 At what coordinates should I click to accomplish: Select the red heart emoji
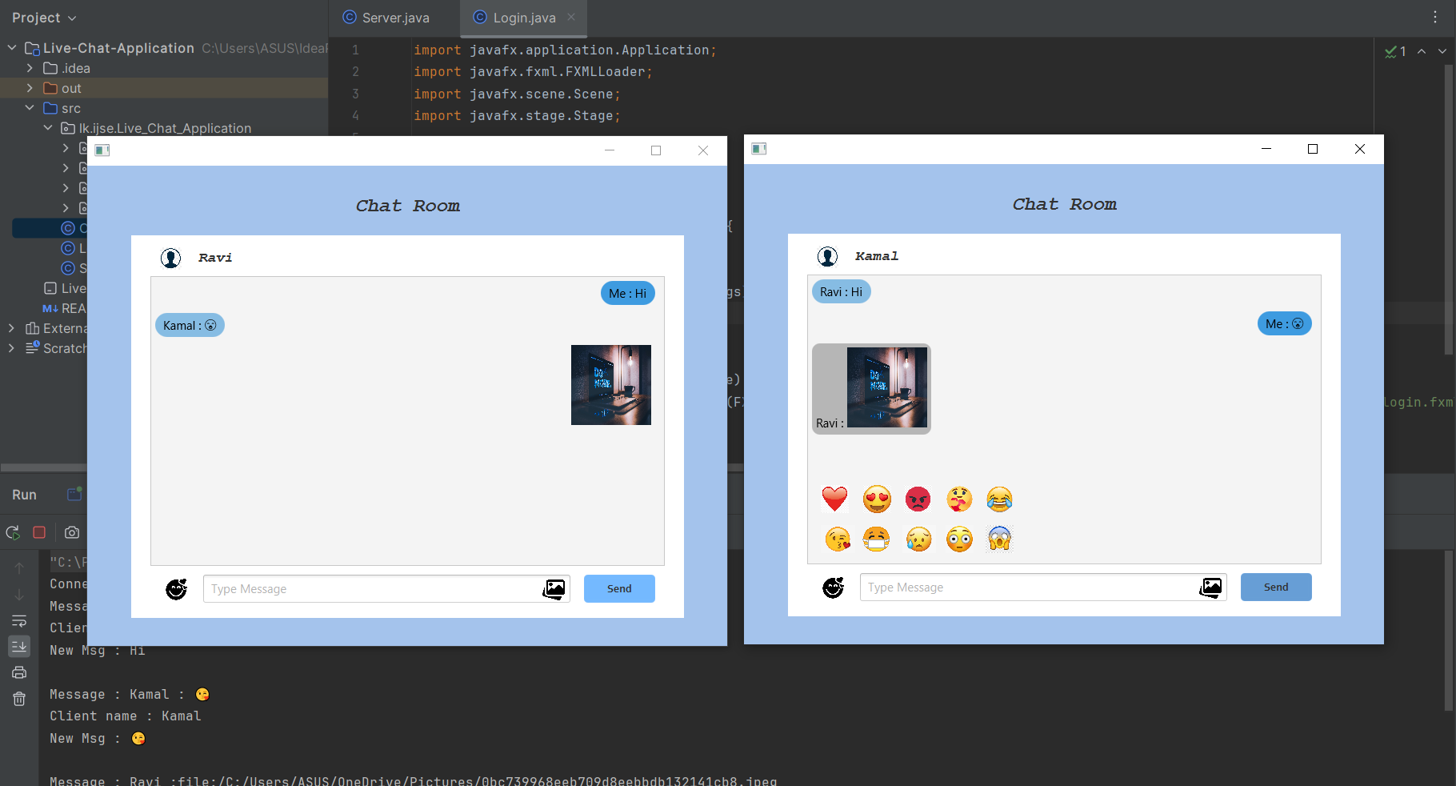834,499
